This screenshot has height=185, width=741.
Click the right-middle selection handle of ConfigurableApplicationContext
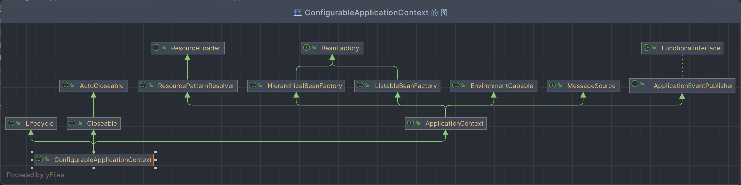coord(156,160)
